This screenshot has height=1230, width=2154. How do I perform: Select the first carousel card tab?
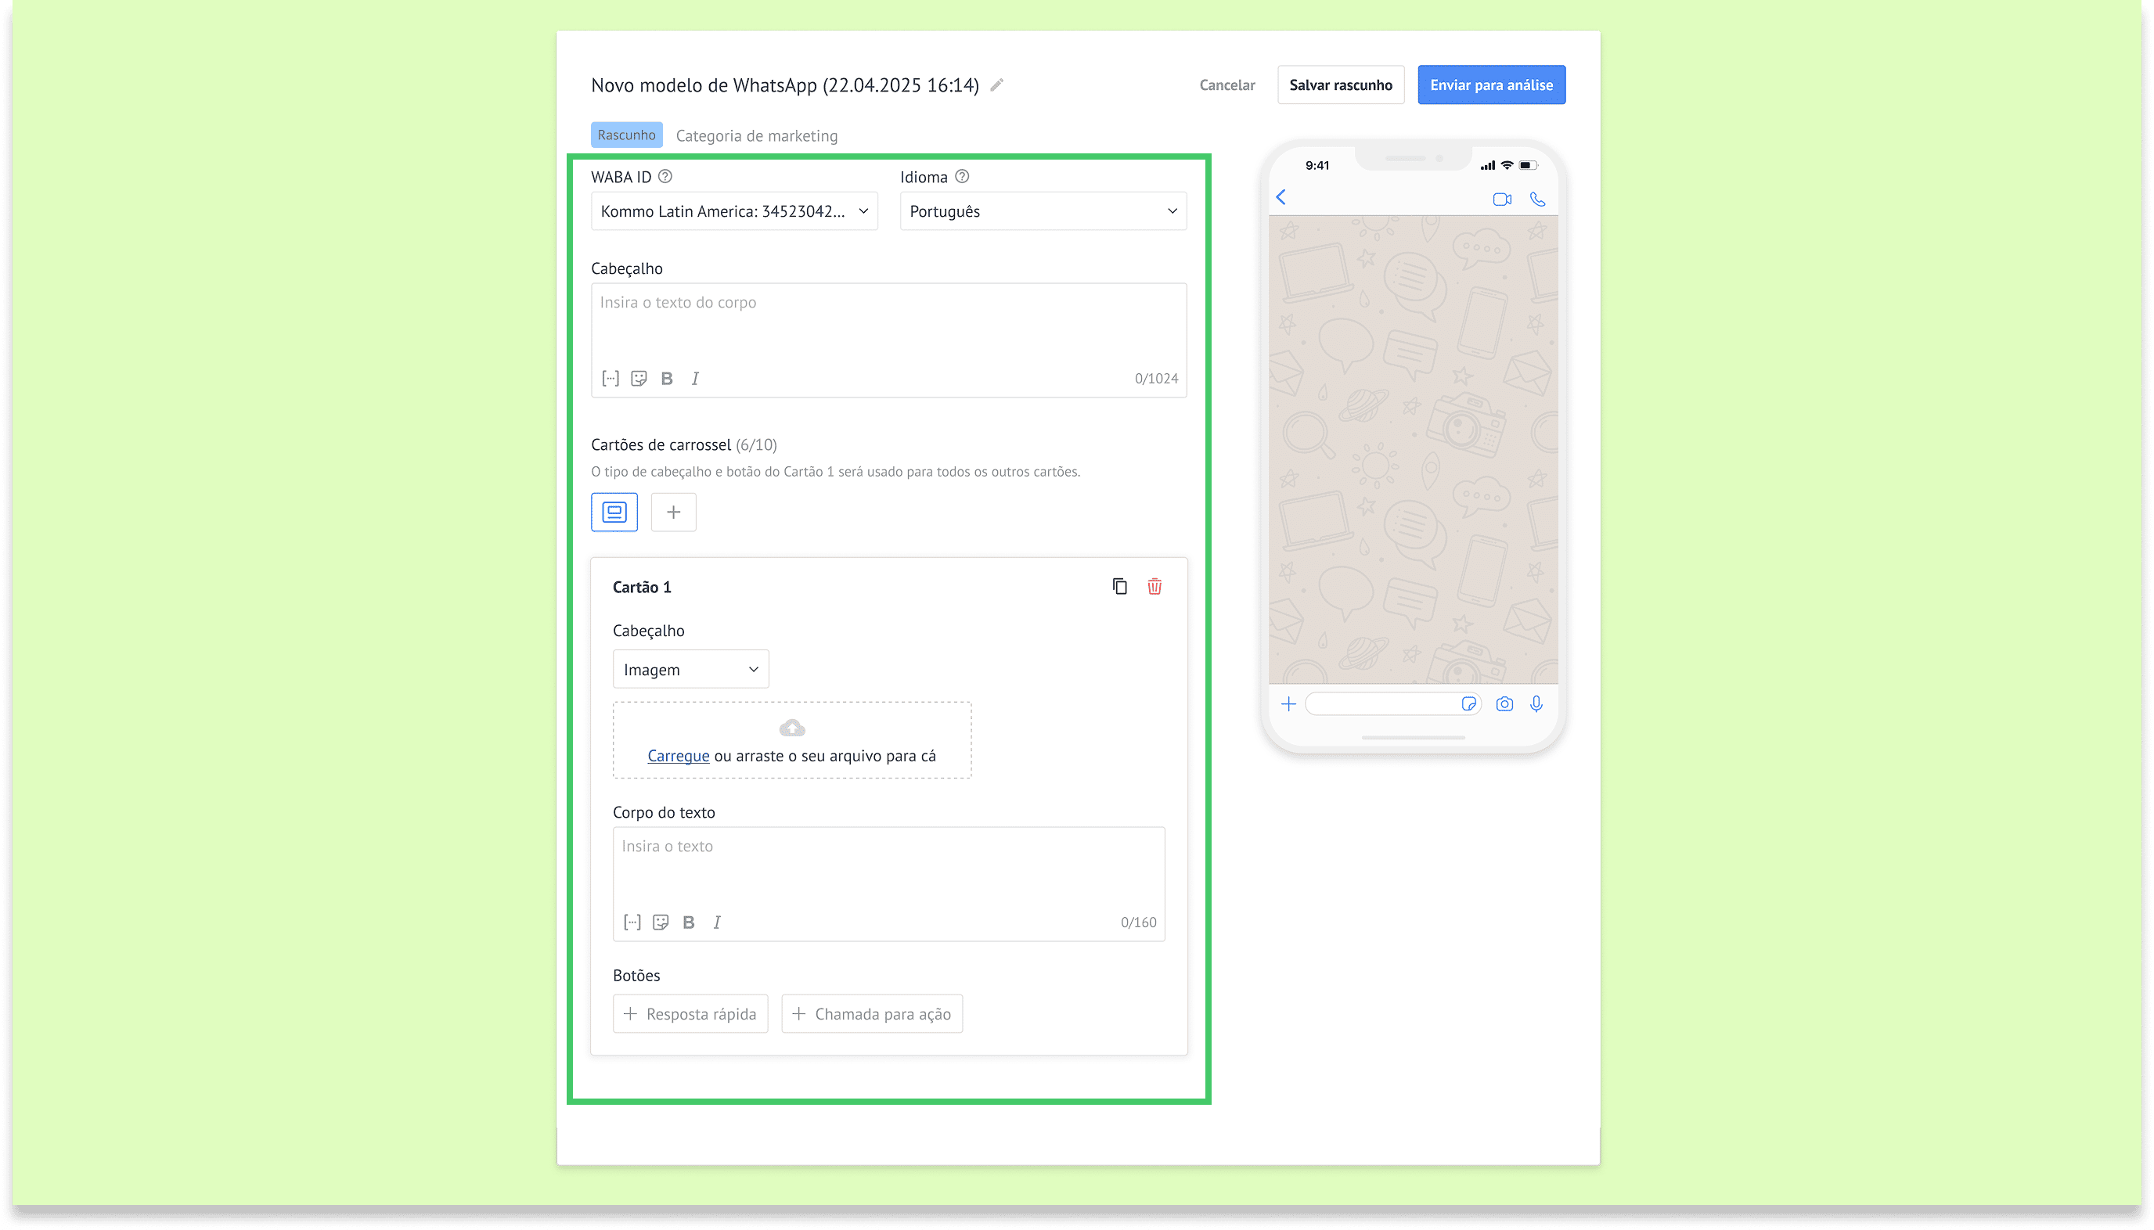[614, 512]
